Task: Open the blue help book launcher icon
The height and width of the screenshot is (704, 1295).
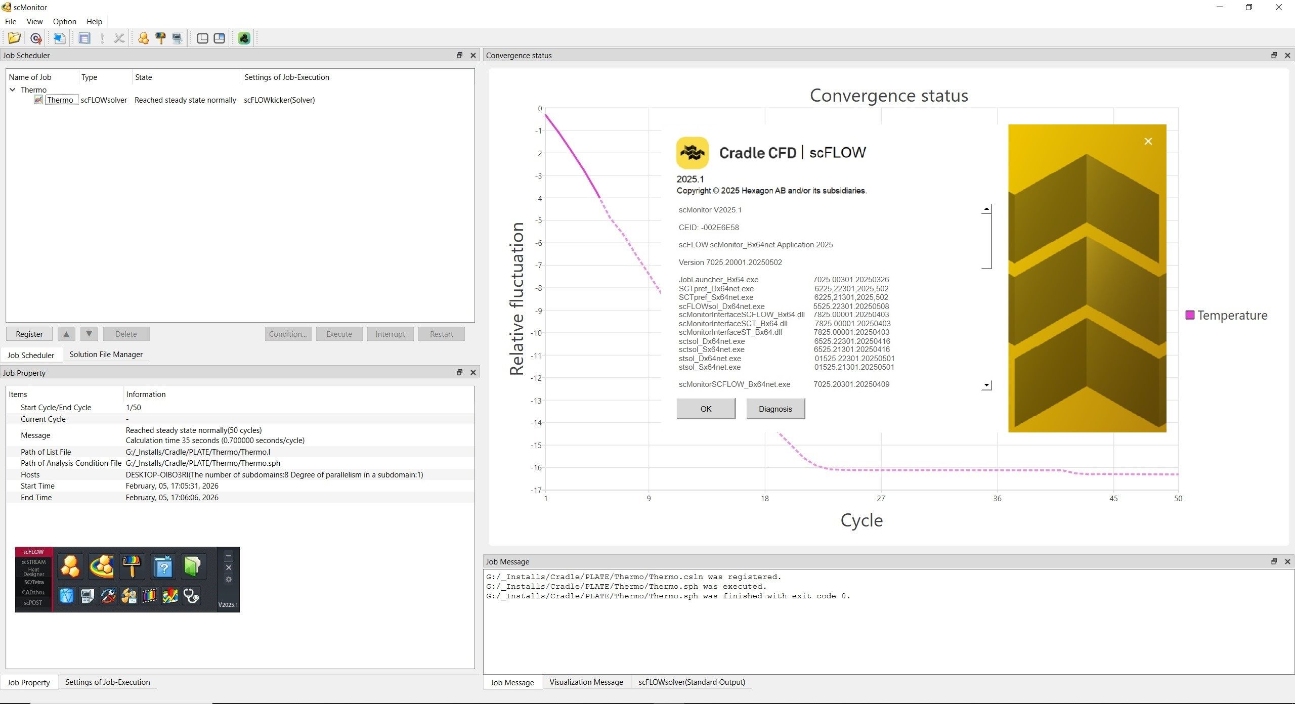Action: pos(163,566)
